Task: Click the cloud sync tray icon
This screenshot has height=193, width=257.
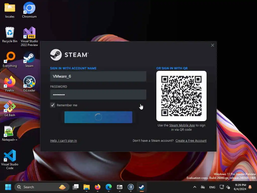Action: tap(203, 187)
